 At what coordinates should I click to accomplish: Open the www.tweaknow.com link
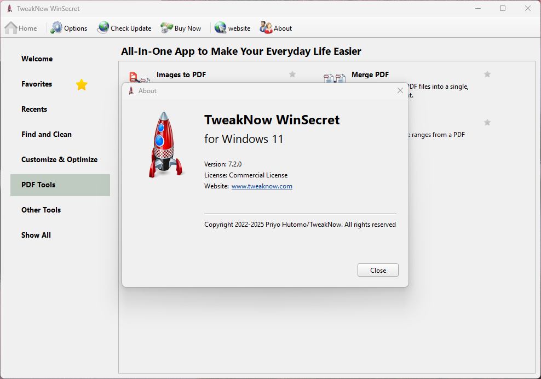(x=262, y=186)
